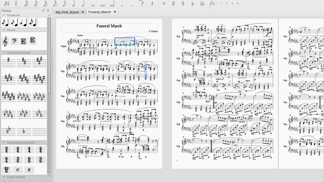This screenshot has height=182, width=324.
Task: Pick the appoggiatura grace note
Action: (14, 23)
